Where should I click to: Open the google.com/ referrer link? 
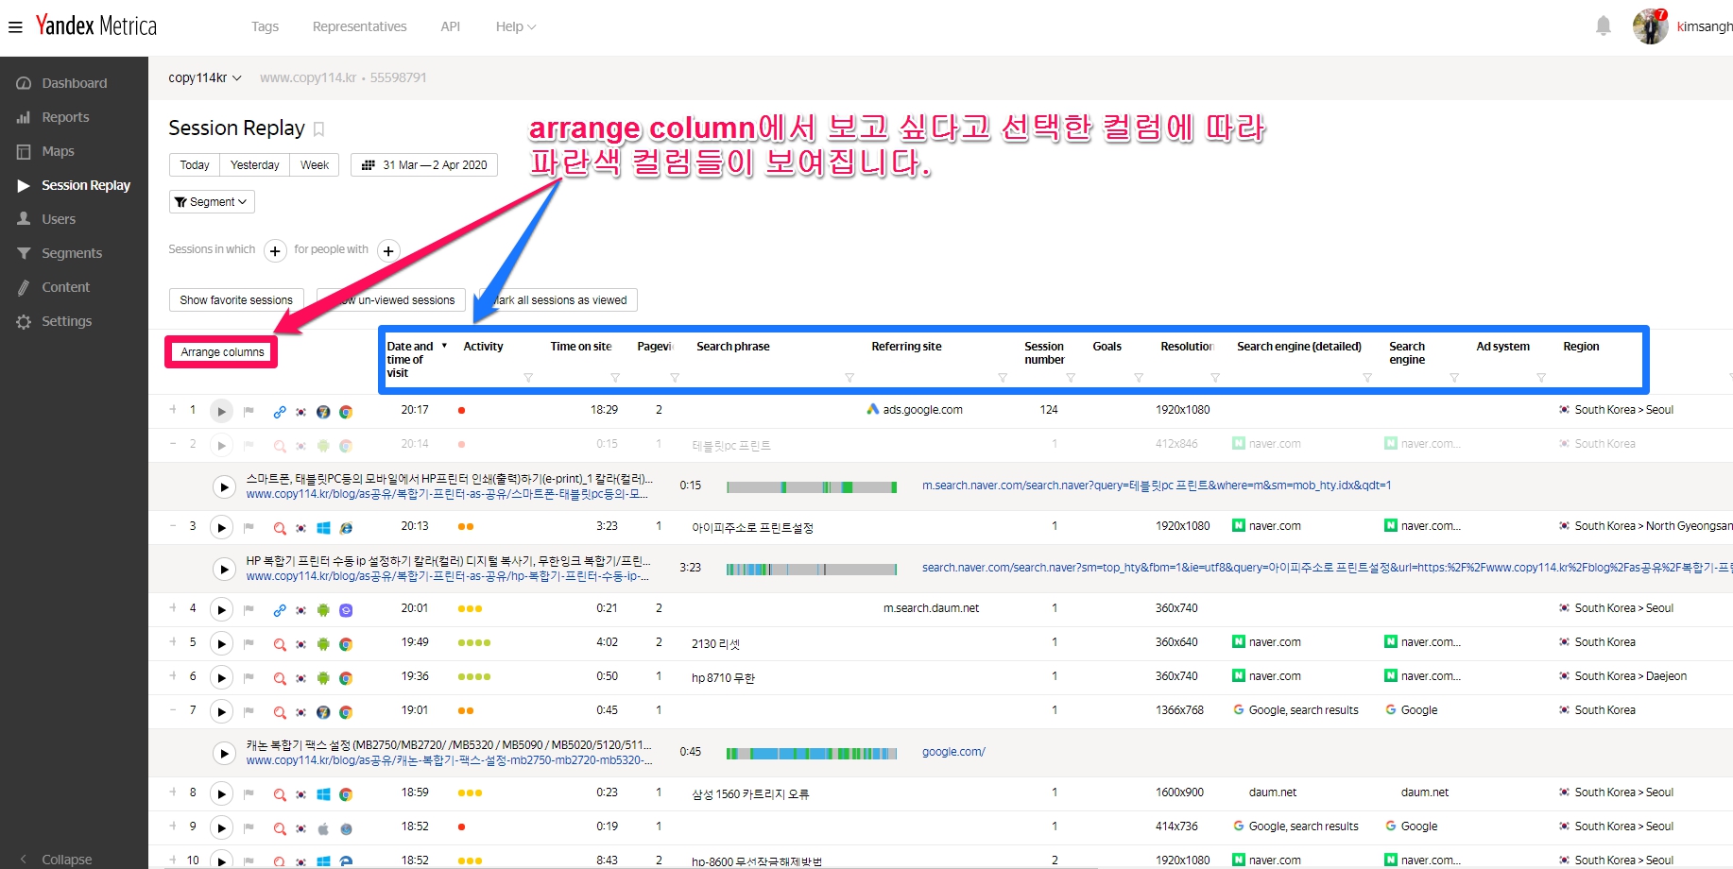click(952, 752)
